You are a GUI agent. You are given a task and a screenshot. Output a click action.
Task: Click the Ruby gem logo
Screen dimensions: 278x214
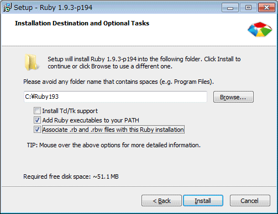click(260, 29)
